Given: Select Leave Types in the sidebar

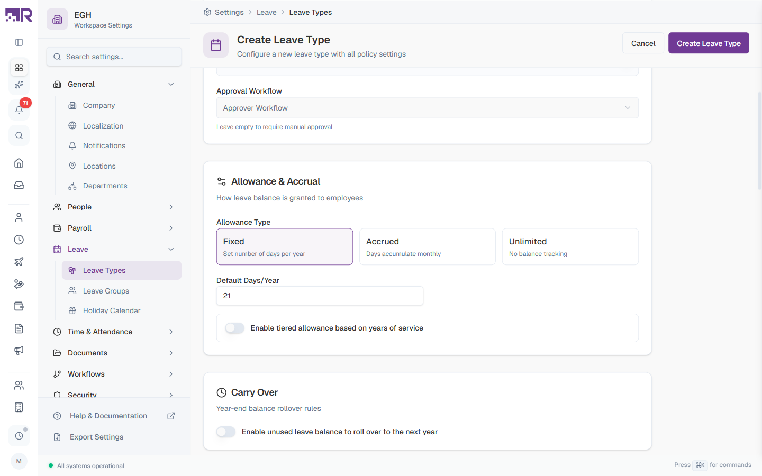Looking at the screenshot, I should pos(122,270).
